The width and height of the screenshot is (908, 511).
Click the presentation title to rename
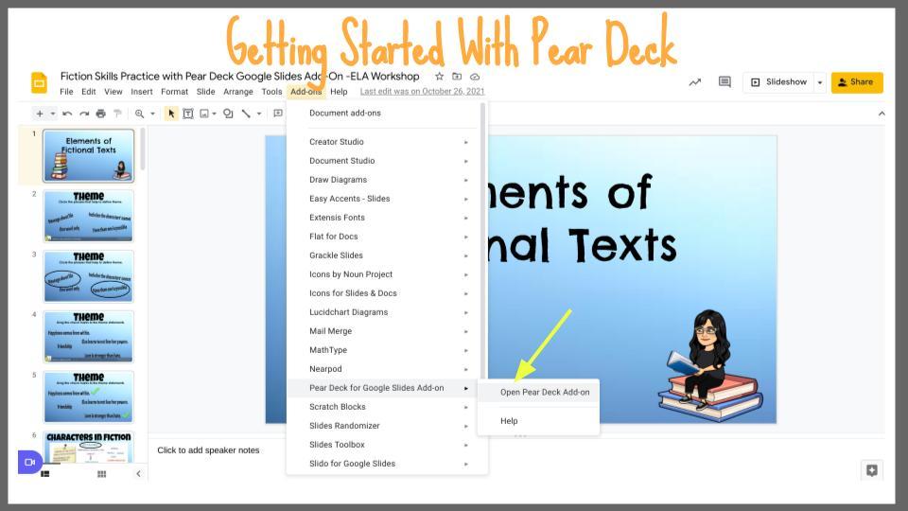239,76
